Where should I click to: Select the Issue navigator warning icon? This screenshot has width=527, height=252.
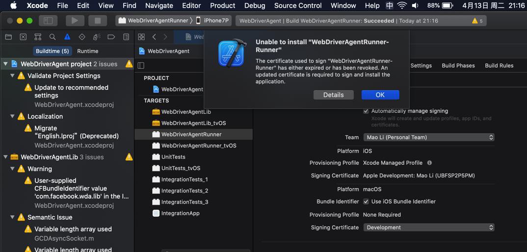(x=67, y=37)
